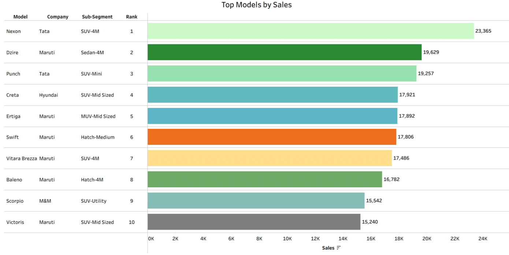Select the Punch model label
The image size is (509, 255).
(13, 74)
